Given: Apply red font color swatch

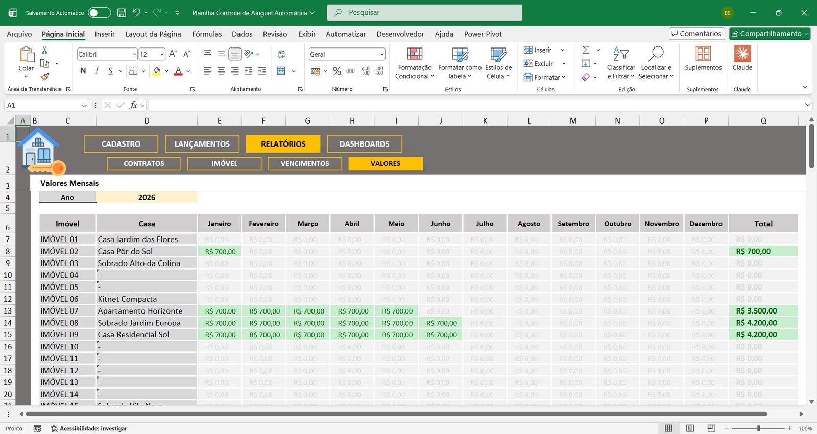Looking at the screenshot, I should pyautogui.click(x=178, y=71).
